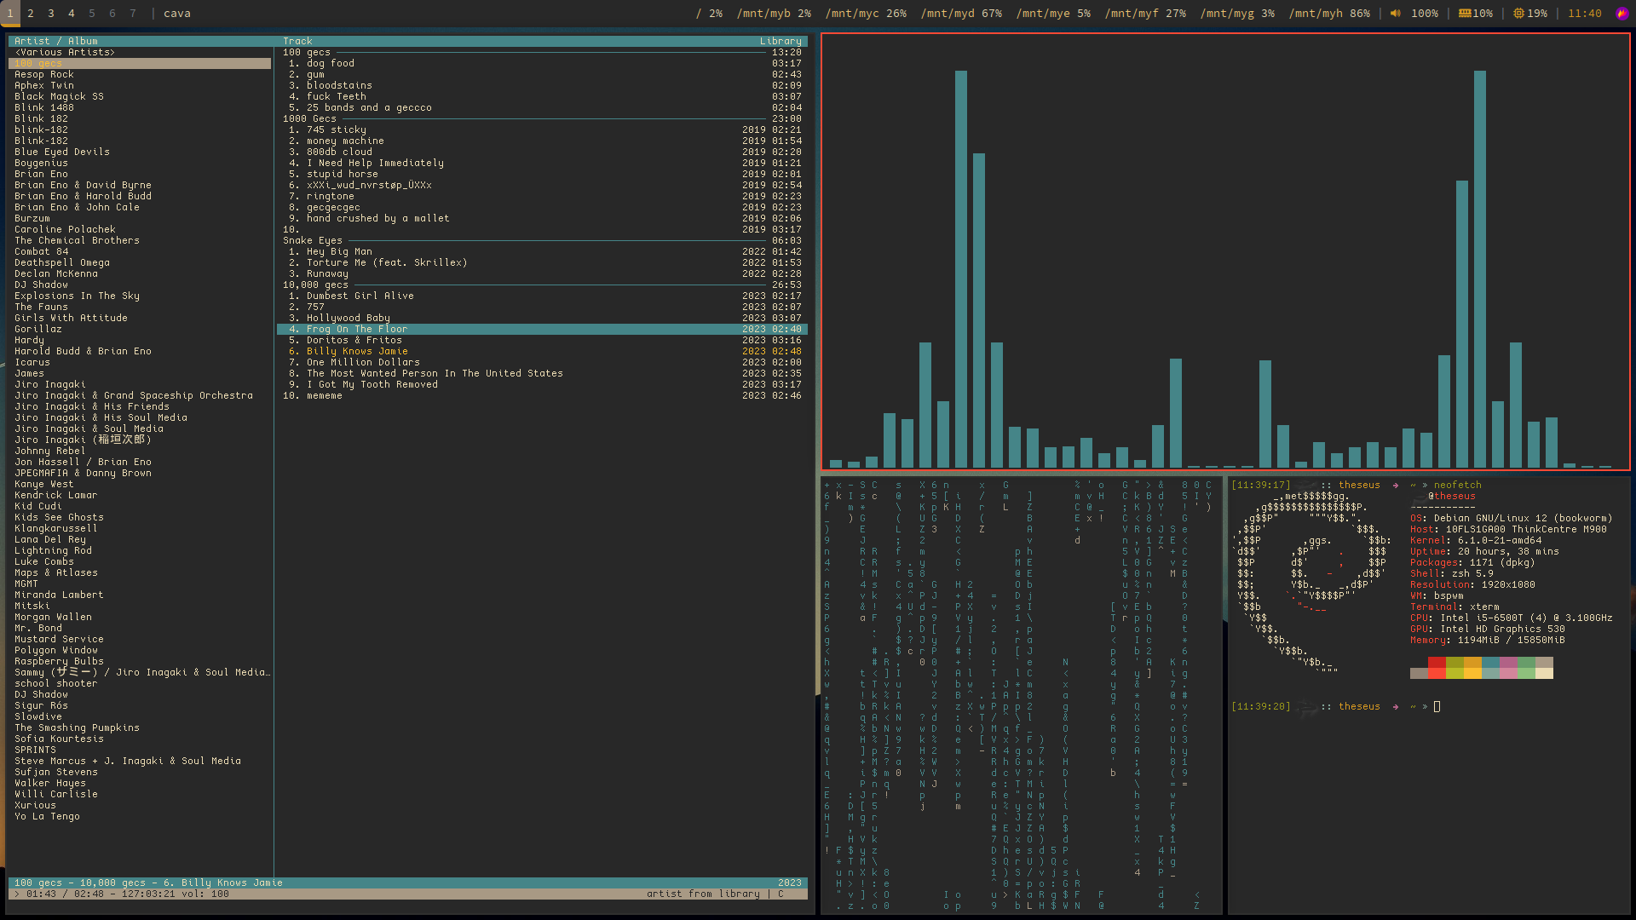Click the red arrow in latest theseus prompt
The image size is (1636, 920).
(1395, 707)
